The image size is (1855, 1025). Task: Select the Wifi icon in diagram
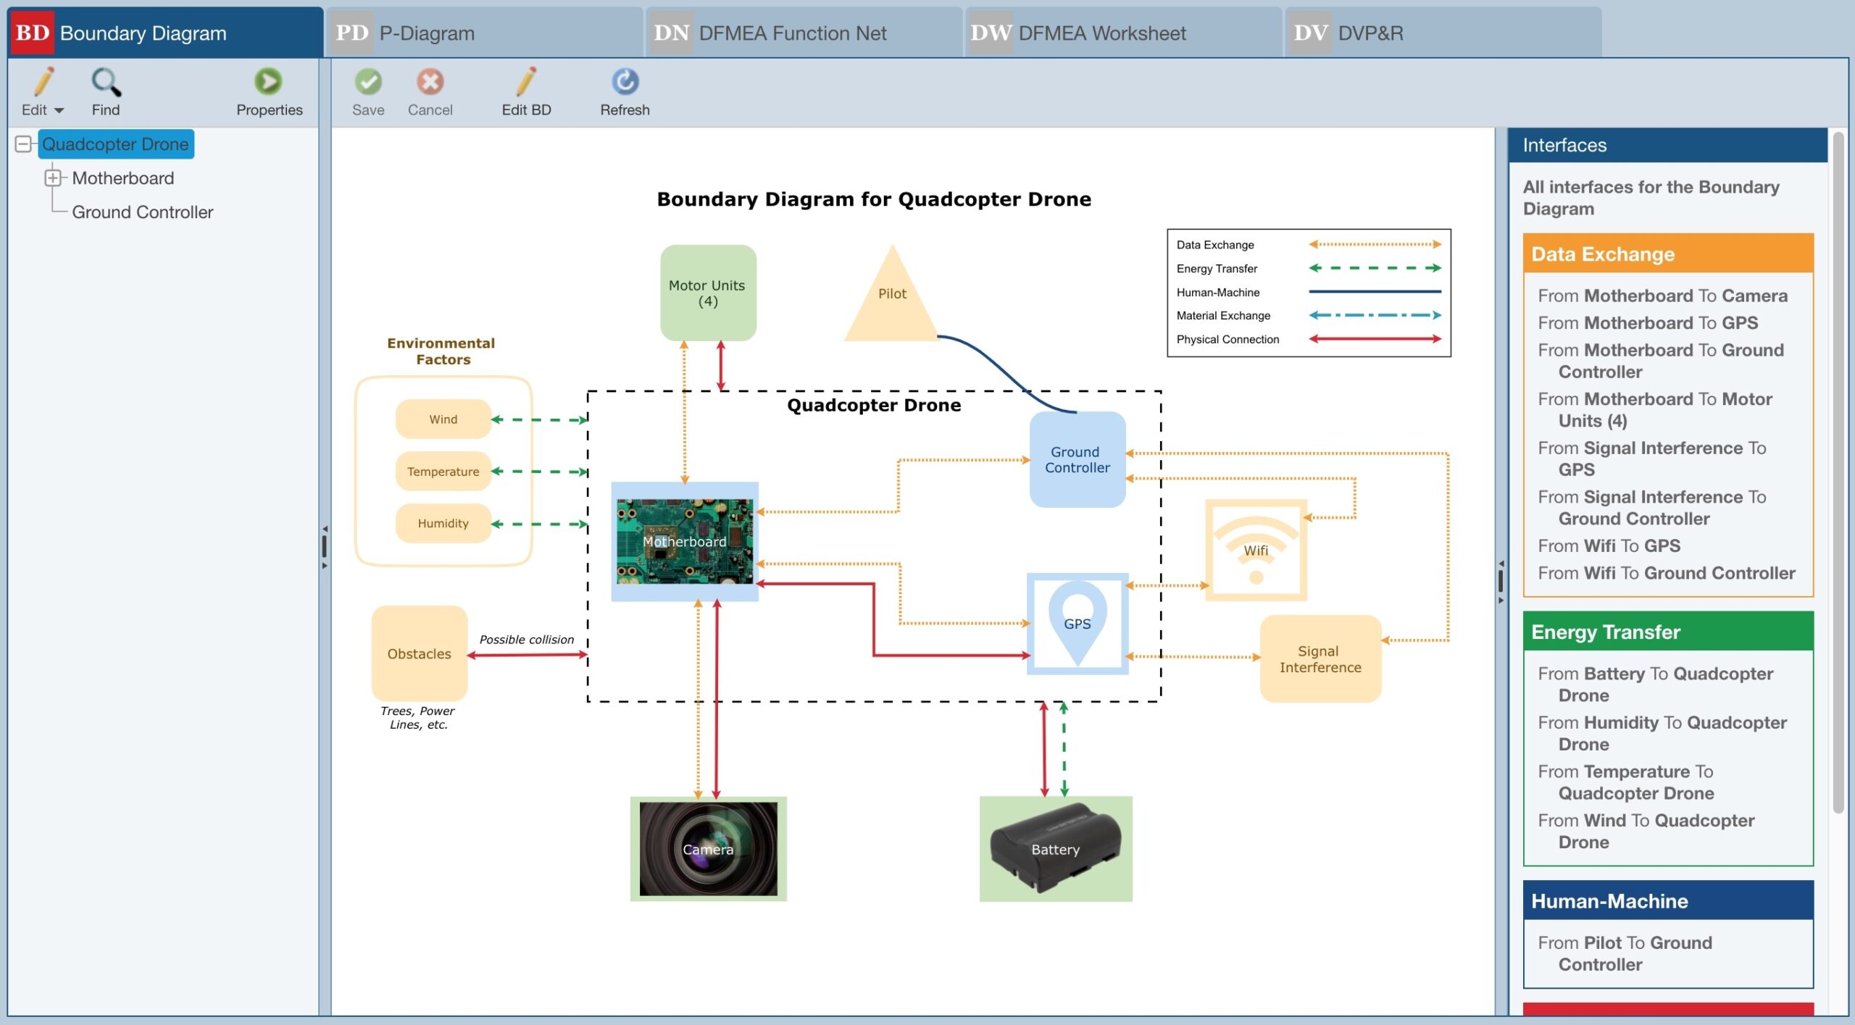click(x=1256, y=549)
